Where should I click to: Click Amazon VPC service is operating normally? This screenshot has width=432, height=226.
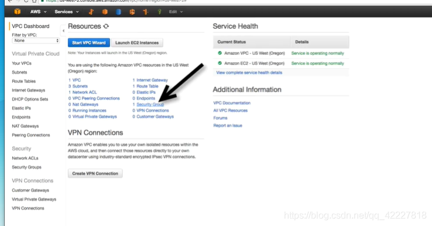coord(317,53)
